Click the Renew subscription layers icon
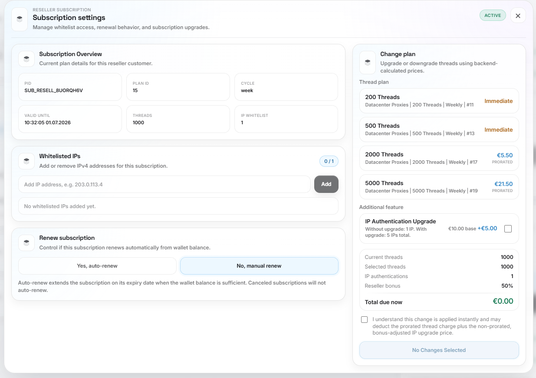 26,243
